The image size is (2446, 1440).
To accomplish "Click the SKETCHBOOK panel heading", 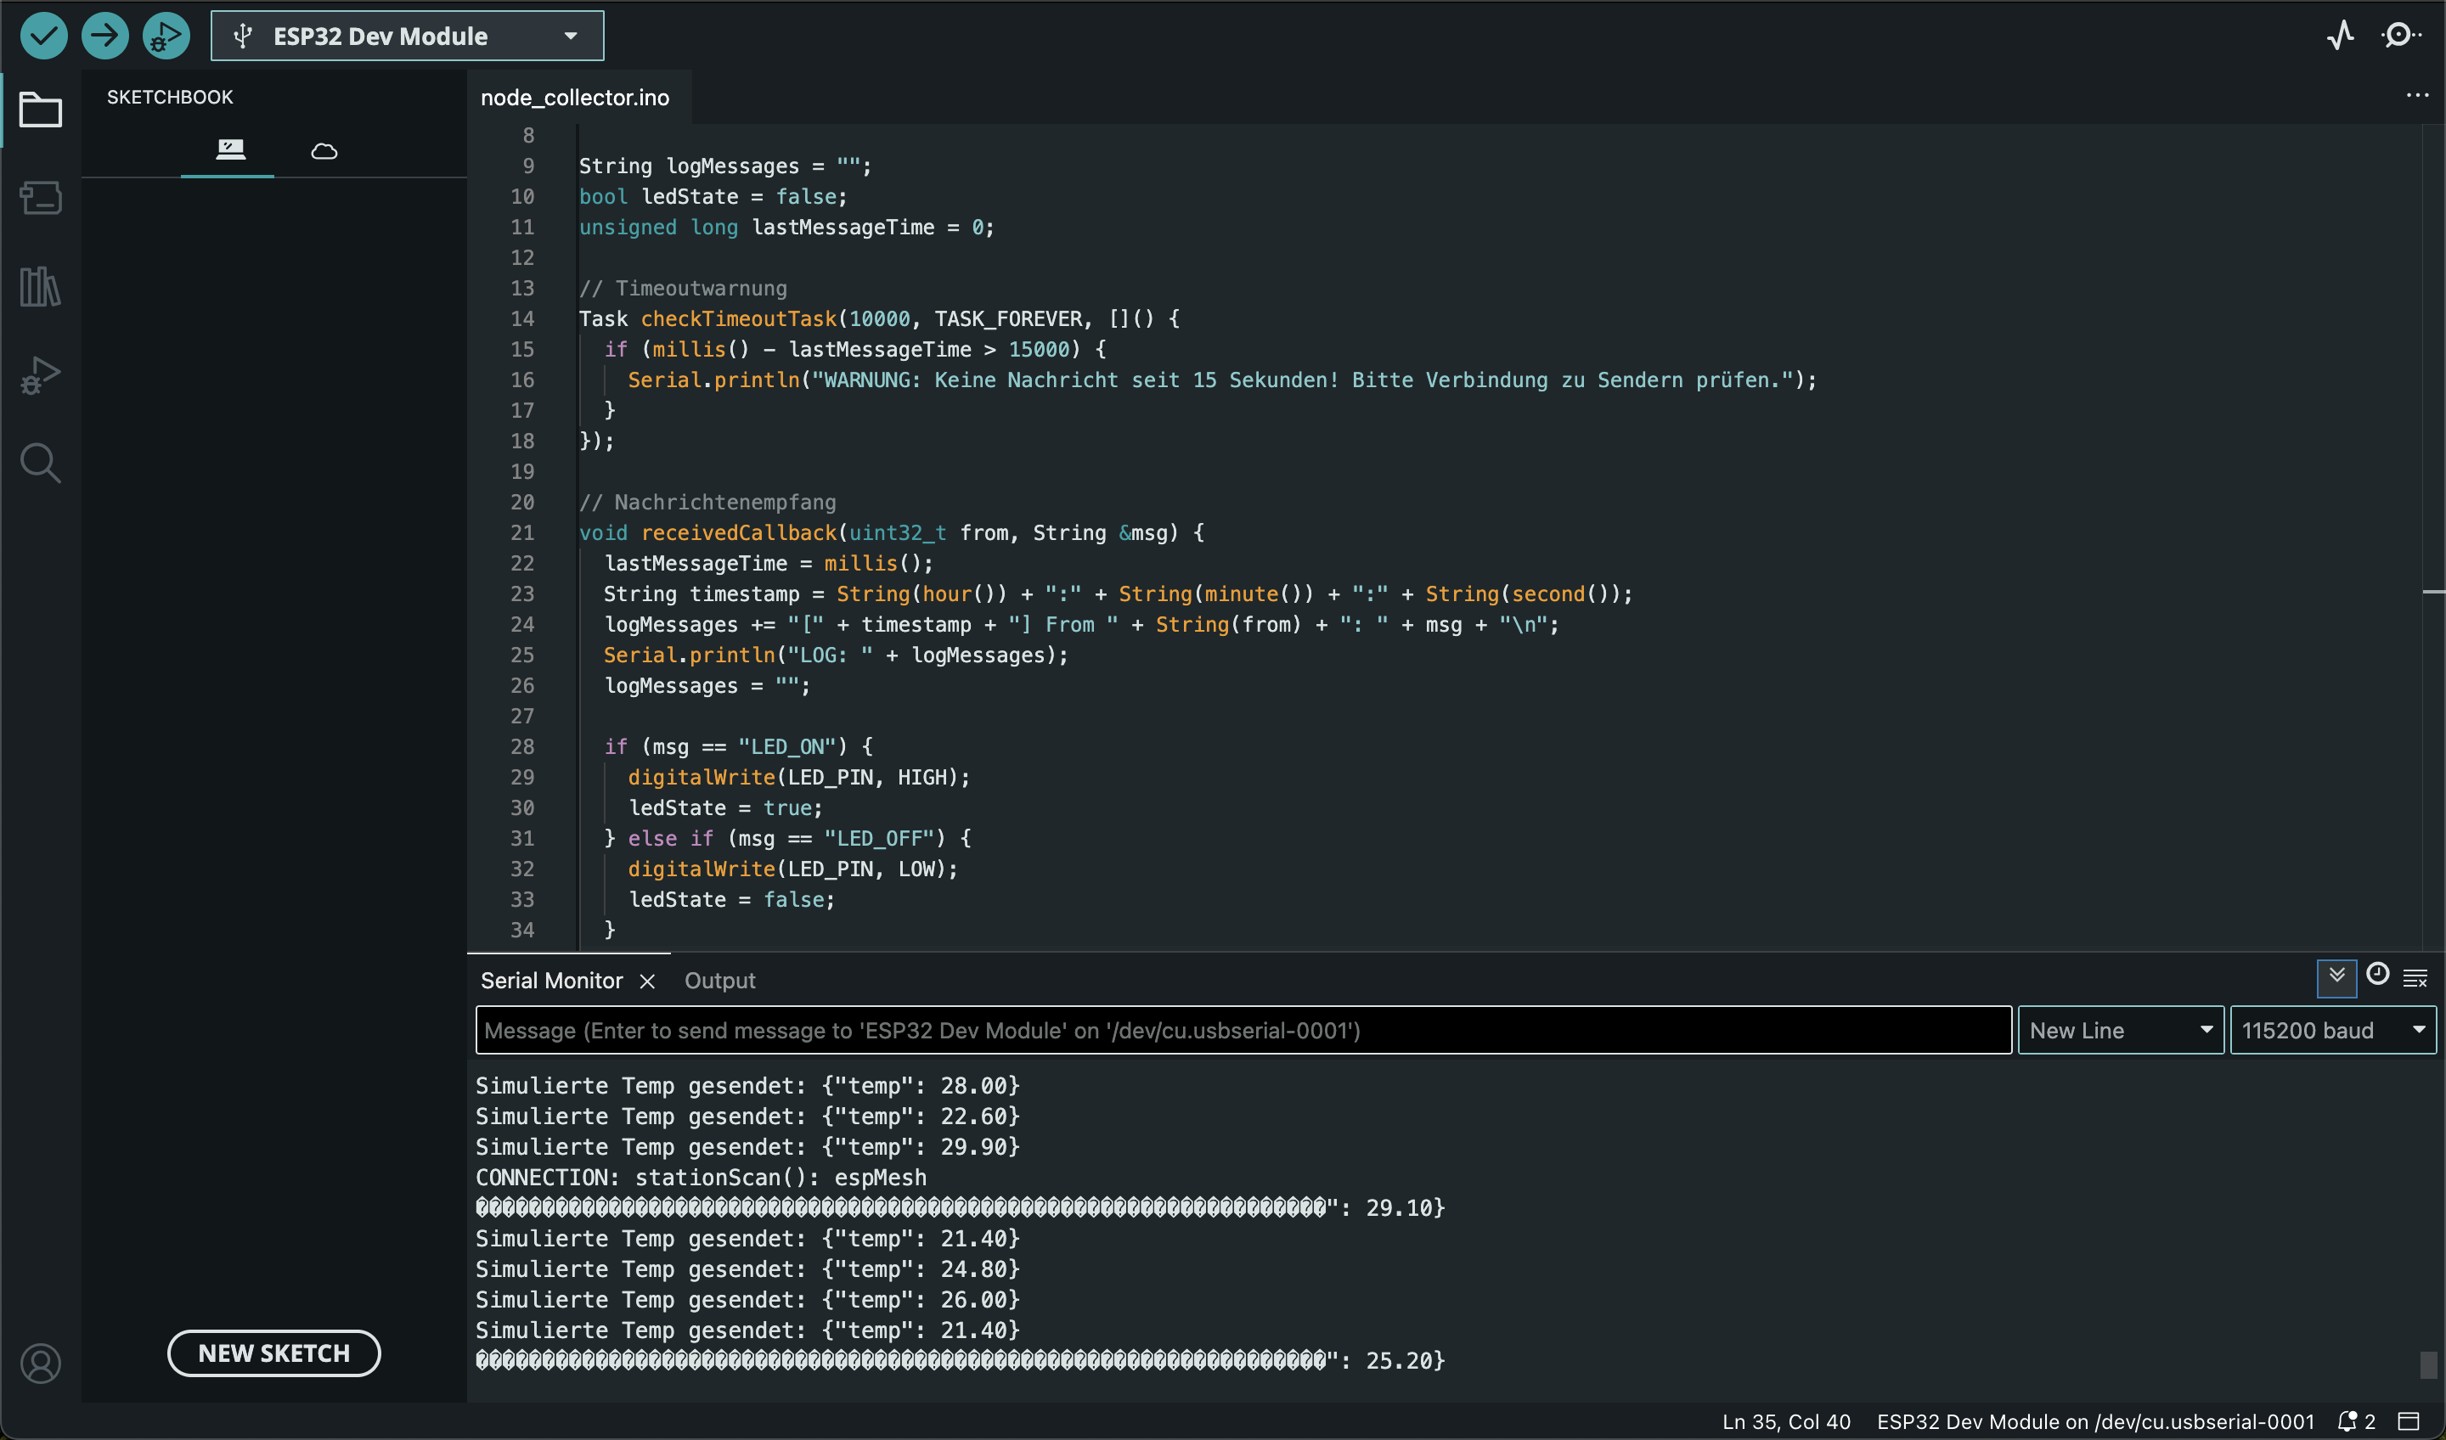I will 170,97.
